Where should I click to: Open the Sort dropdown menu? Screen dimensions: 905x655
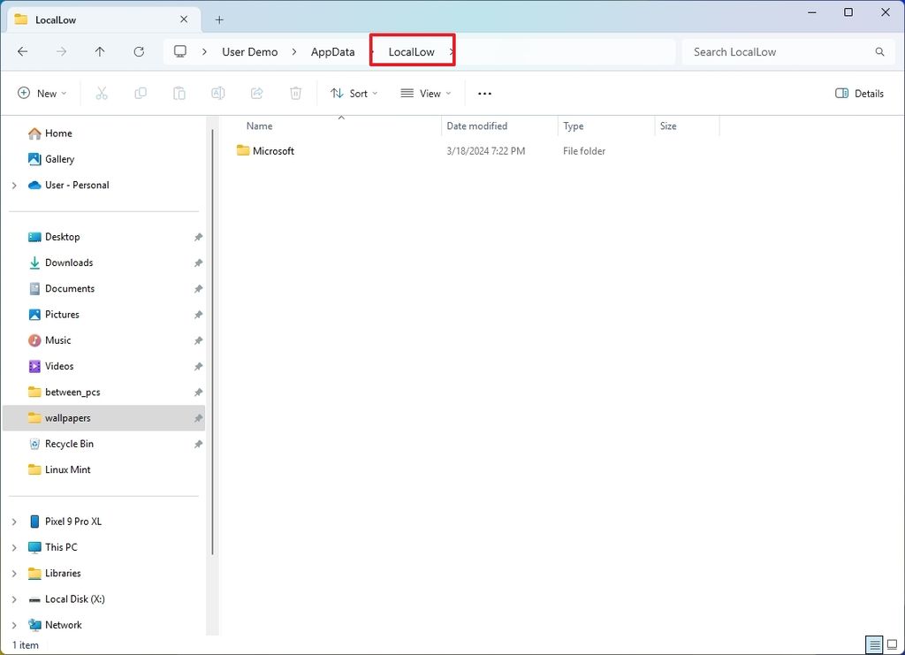click(354, 93)
